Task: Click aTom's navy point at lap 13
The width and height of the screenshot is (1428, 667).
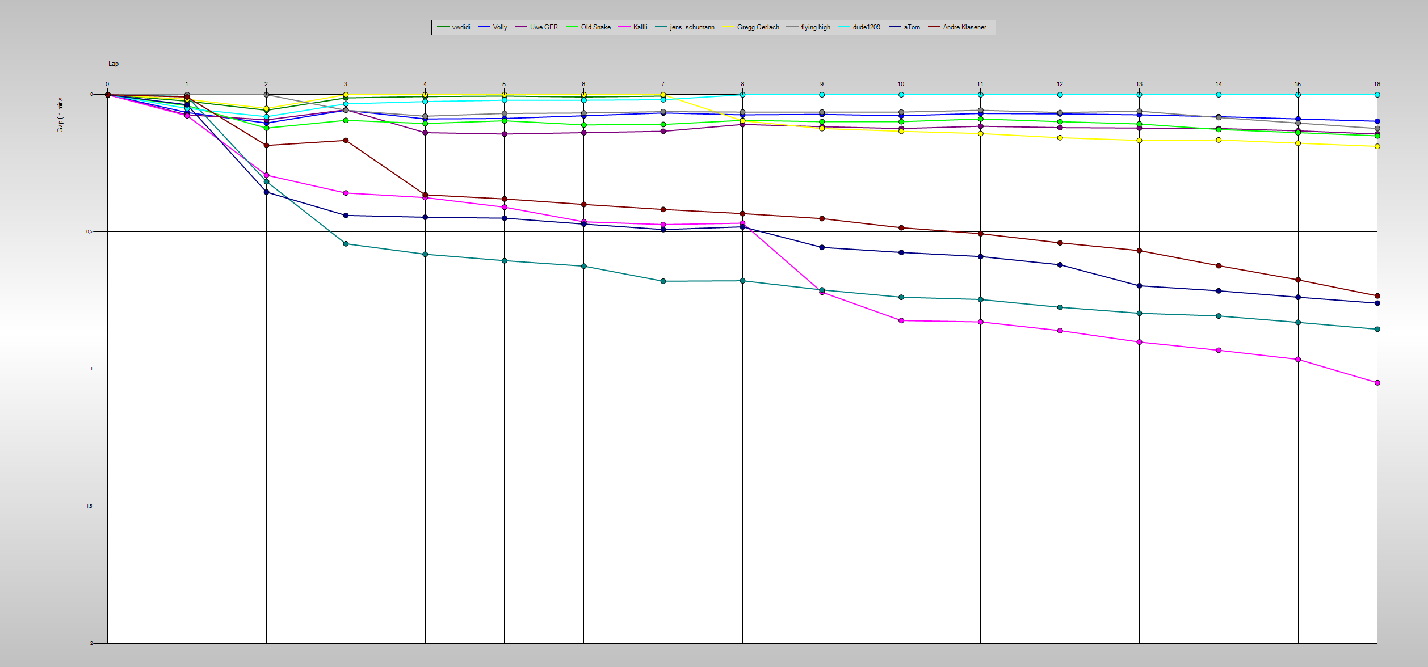Action: click(1139, 286)
